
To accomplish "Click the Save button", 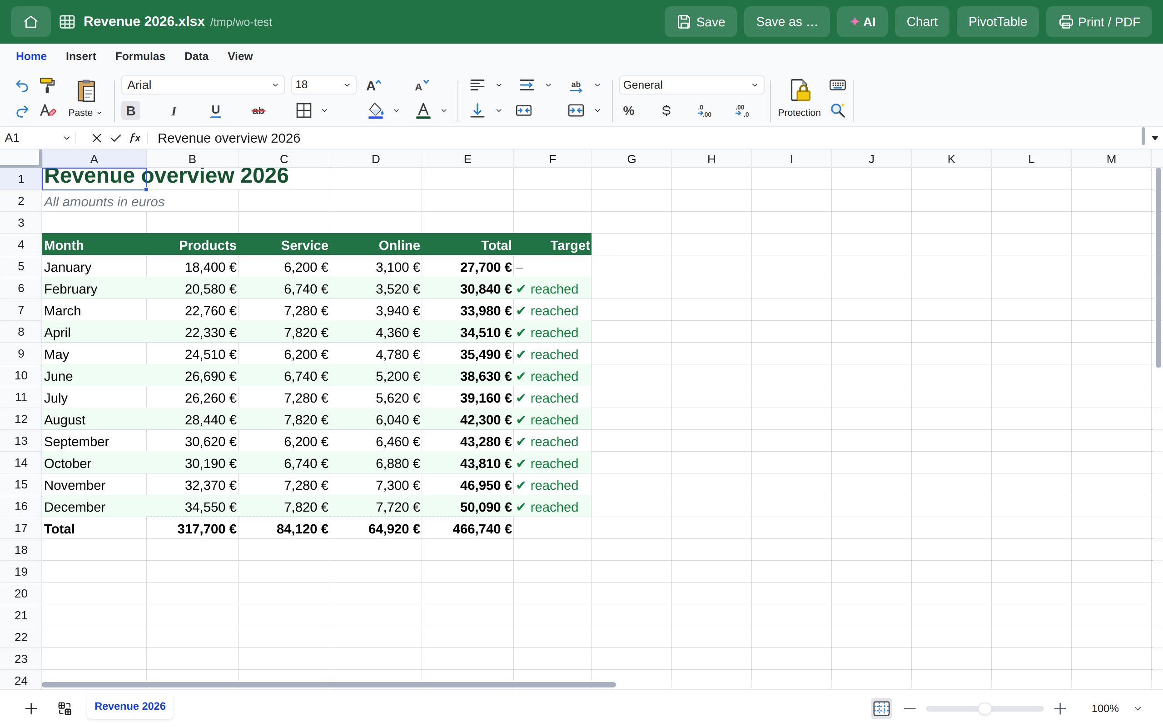I will (x=700, y=22).
